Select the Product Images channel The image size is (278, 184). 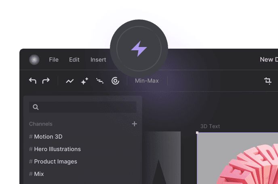click(55, 161)
